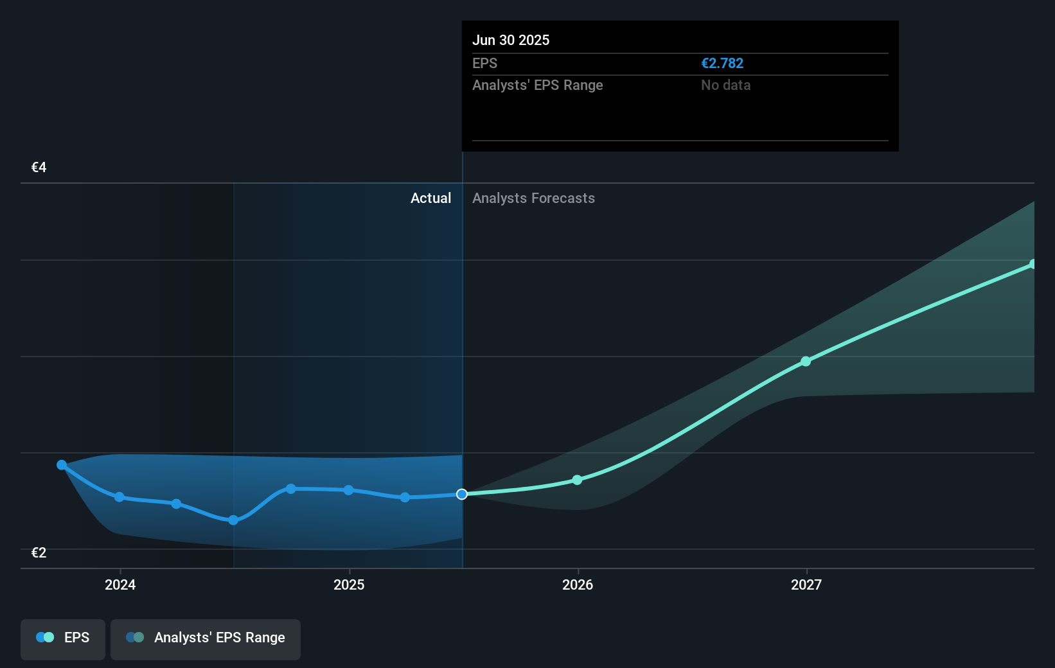Click the 'Jun 30 2025' tooltip date
Viewport: 1055px width, 668px height.
pyautogui.click(x=511, y=40)
